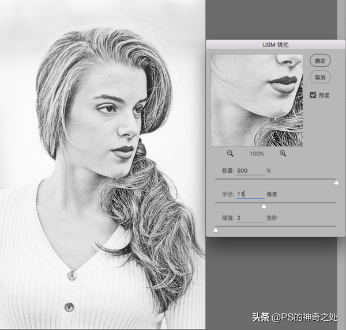Viewport: 346px width, 330px height.
Task: Click the 100% zoom level text
Action: [x=257, y=154]
